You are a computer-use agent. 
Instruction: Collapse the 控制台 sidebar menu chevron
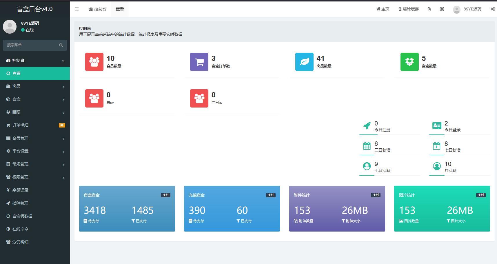(x=63, y=61)
